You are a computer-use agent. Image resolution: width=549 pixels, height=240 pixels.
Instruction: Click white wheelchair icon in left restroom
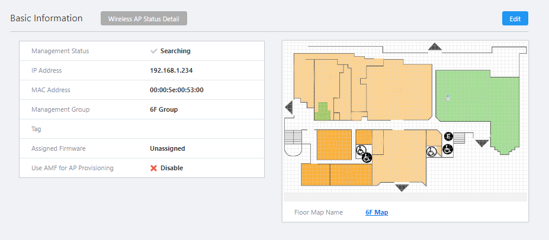[359, 151]
